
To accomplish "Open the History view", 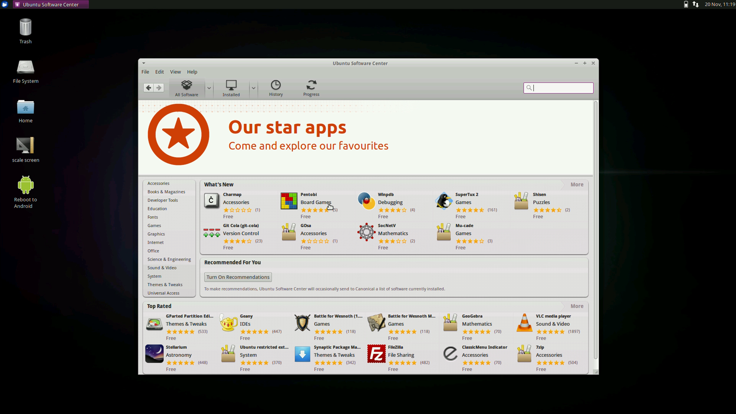I will click(276, 88).
